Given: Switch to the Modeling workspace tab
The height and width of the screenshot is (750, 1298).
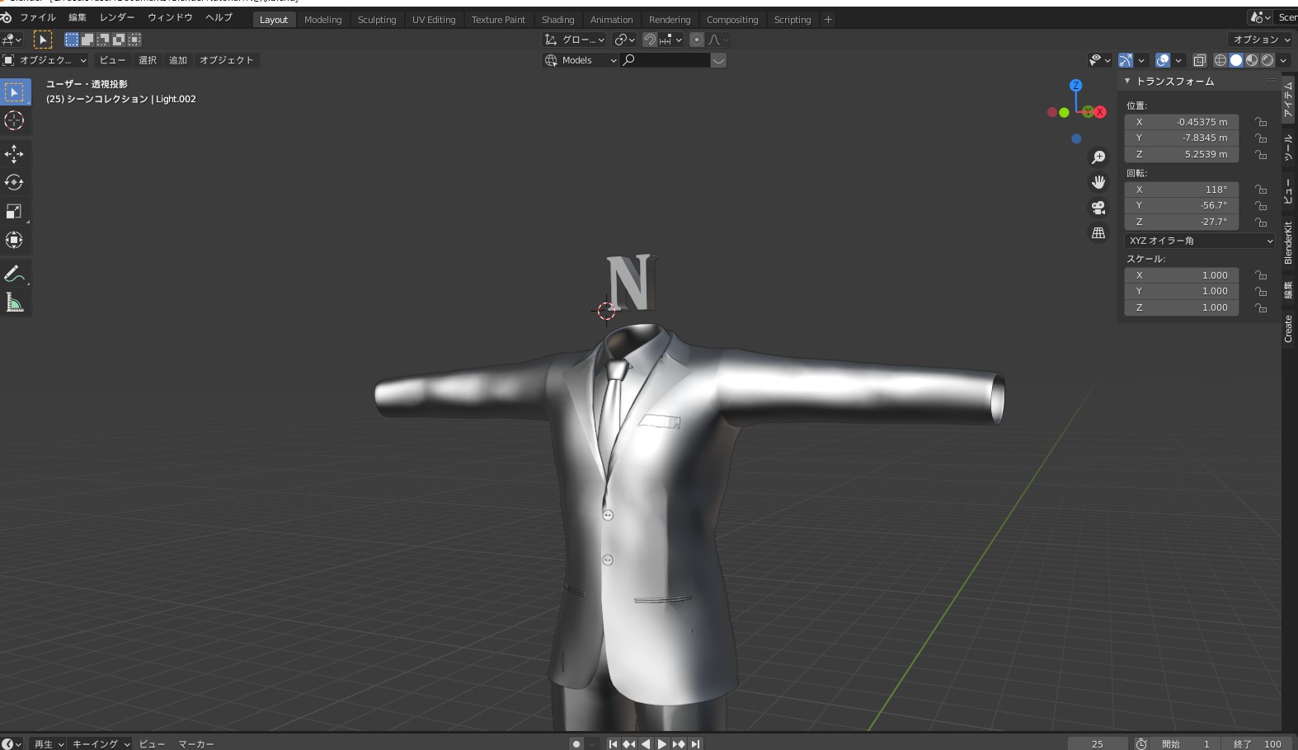Looking at the screenshot, I should [x=322, y=20].
